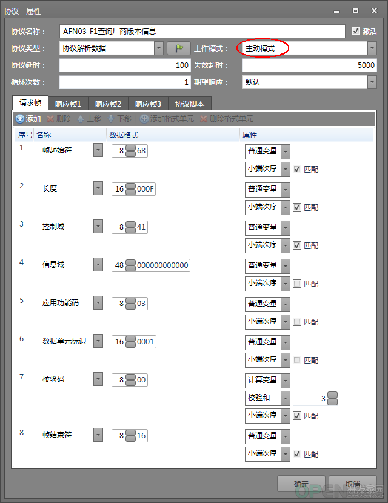This screenshot has height=503, width=388.
Task: Open 普通变量 dropdown in 控制域 row
Action: click(x=286, y=228)
